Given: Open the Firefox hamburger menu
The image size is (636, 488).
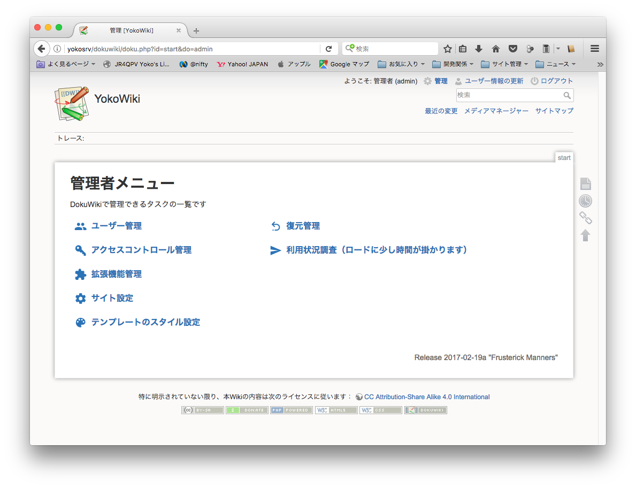Looking at the screenshot, I should tap(595, 49).
